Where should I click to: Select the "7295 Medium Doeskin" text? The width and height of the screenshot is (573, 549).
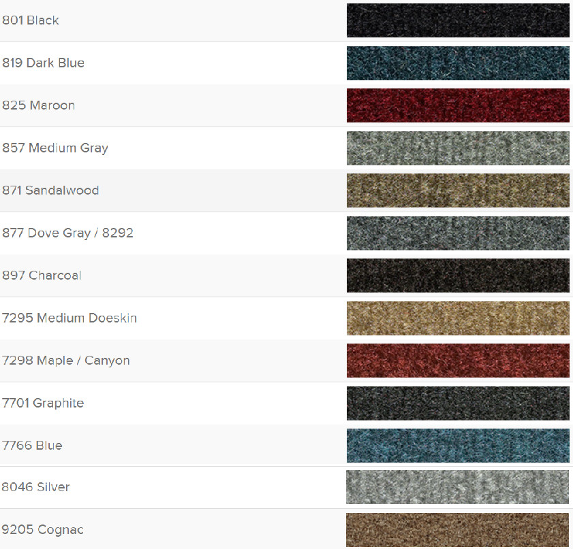coord(69,318)
